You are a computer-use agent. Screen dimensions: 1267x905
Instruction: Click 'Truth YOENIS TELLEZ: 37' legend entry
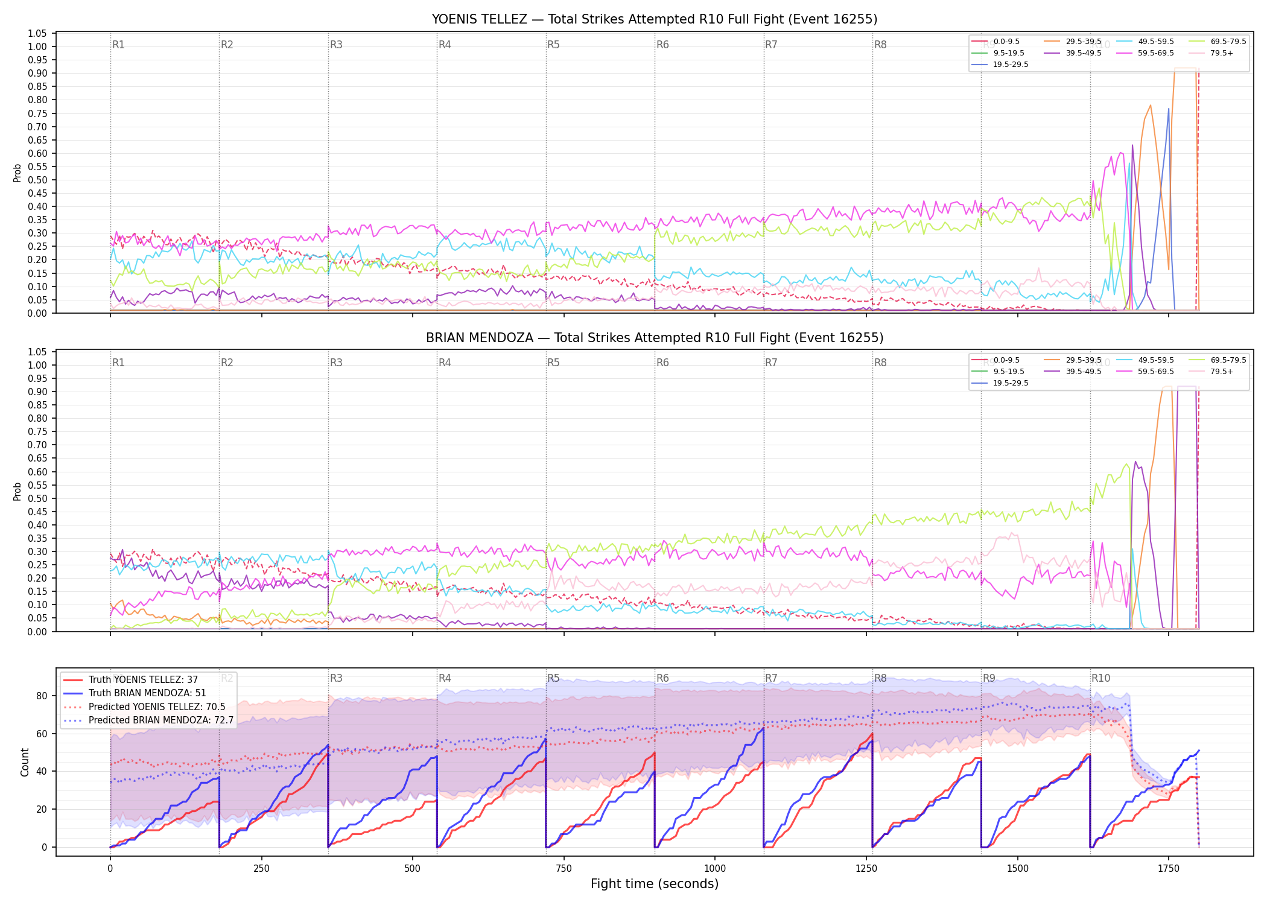click(131, 680)
